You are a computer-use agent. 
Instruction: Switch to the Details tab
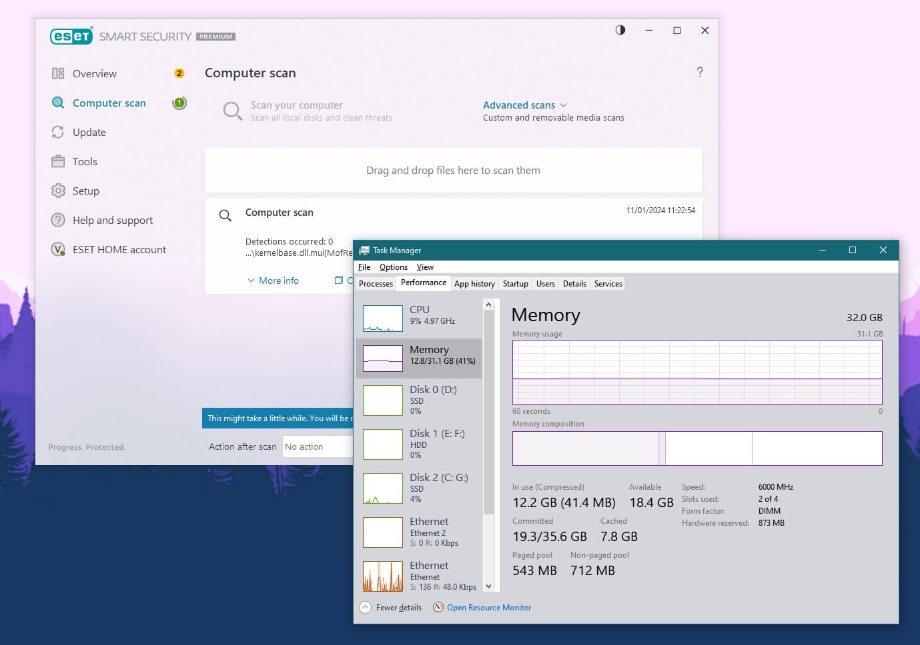pos(574,284)
